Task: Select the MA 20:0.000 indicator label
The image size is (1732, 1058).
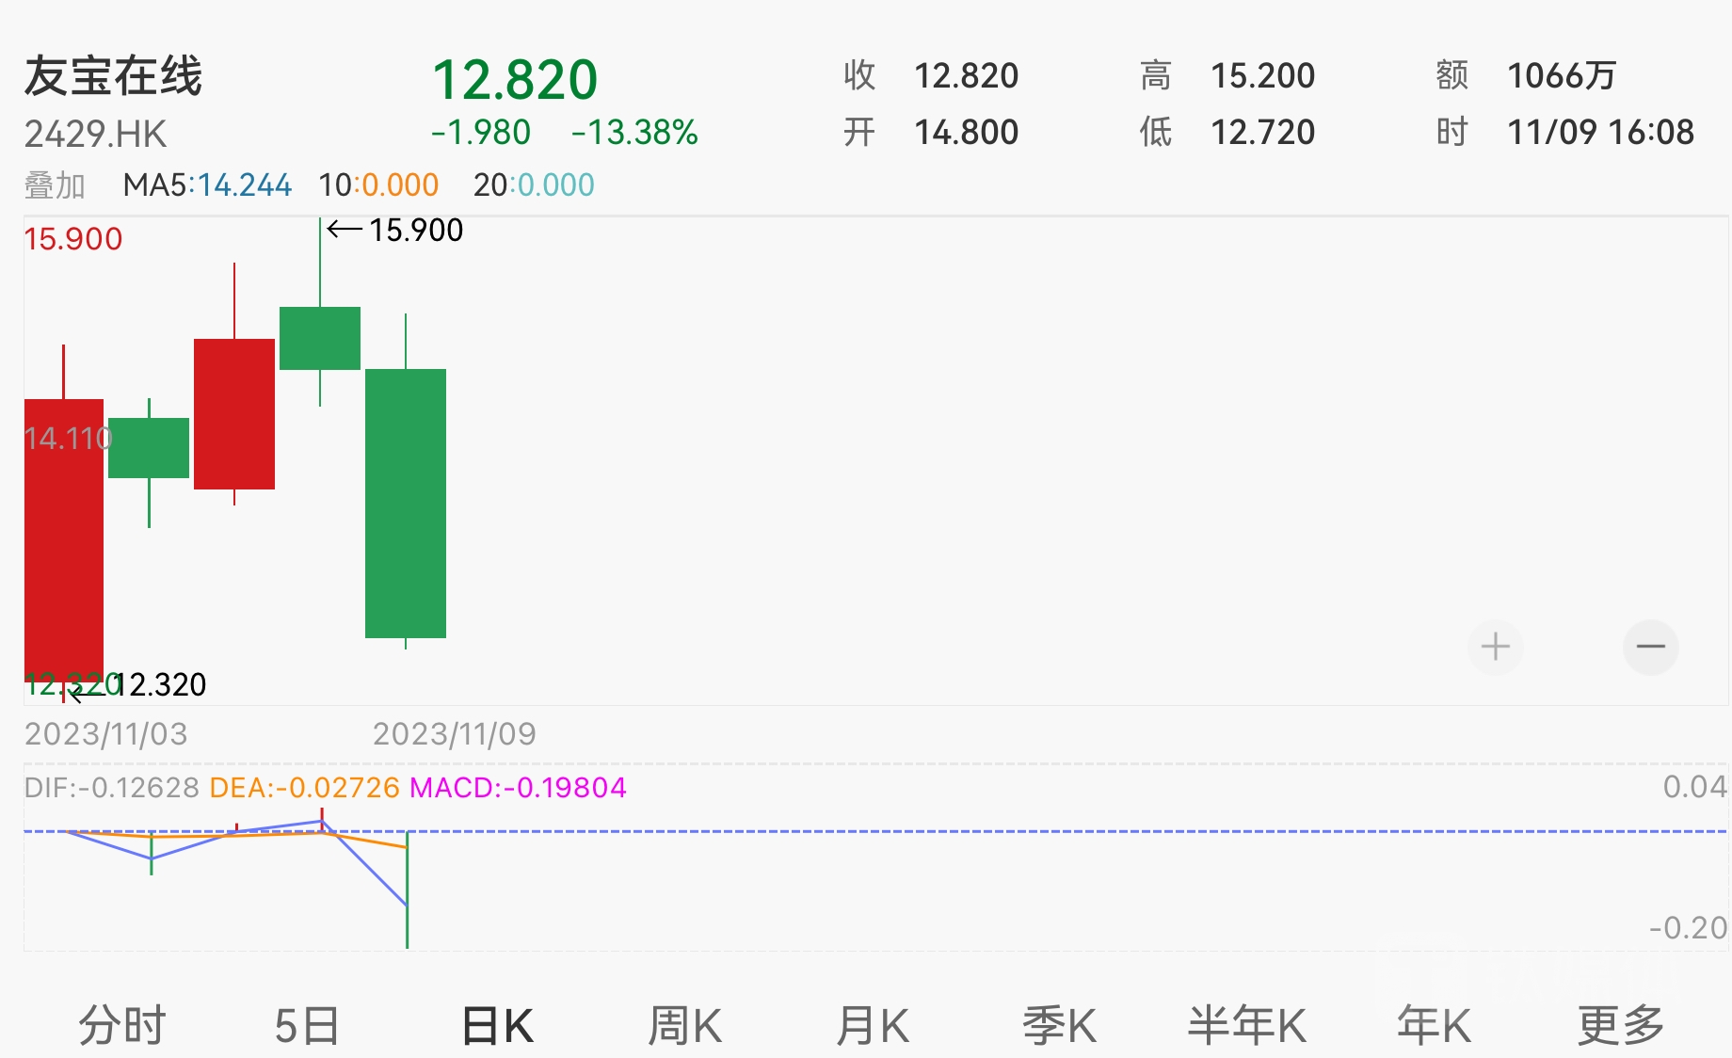Action: coord(534,185)
